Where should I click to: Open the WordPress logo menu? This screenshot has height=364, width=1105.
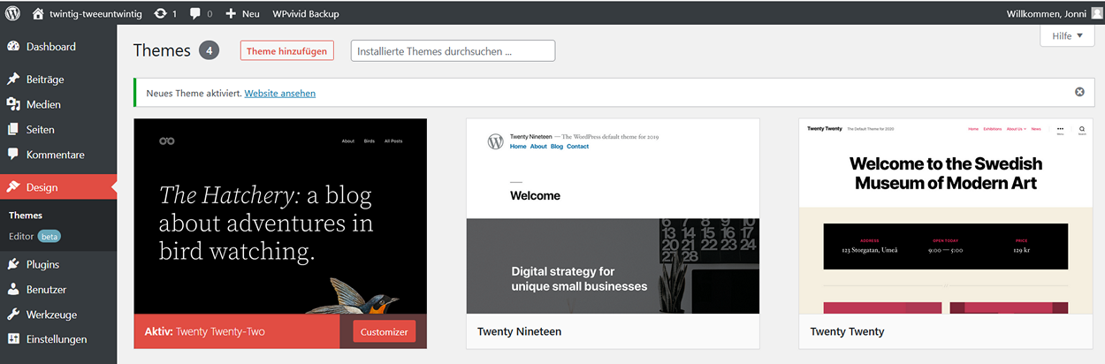tap(12, 13)
